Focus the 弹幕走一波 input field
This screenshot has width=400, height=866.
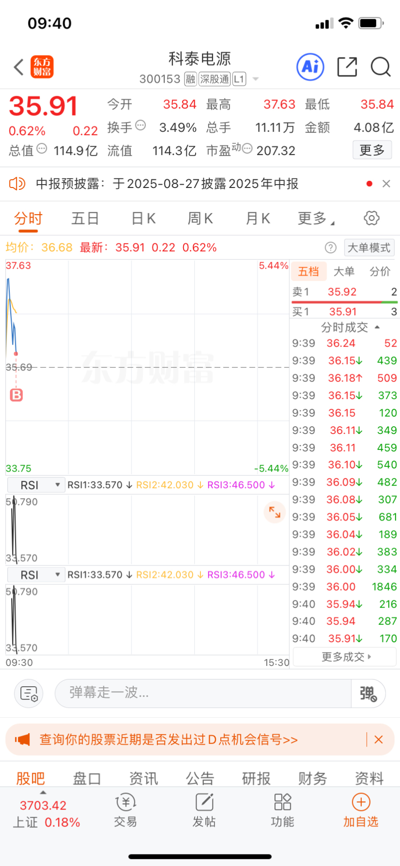coord(203,693)
